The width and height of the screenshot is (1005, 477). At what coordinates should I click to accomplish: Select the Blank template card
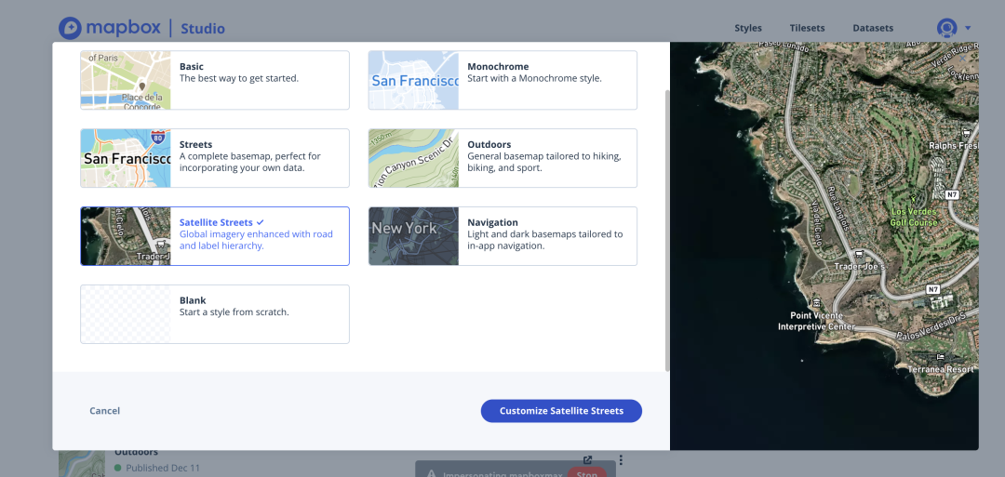click(215, 314)
